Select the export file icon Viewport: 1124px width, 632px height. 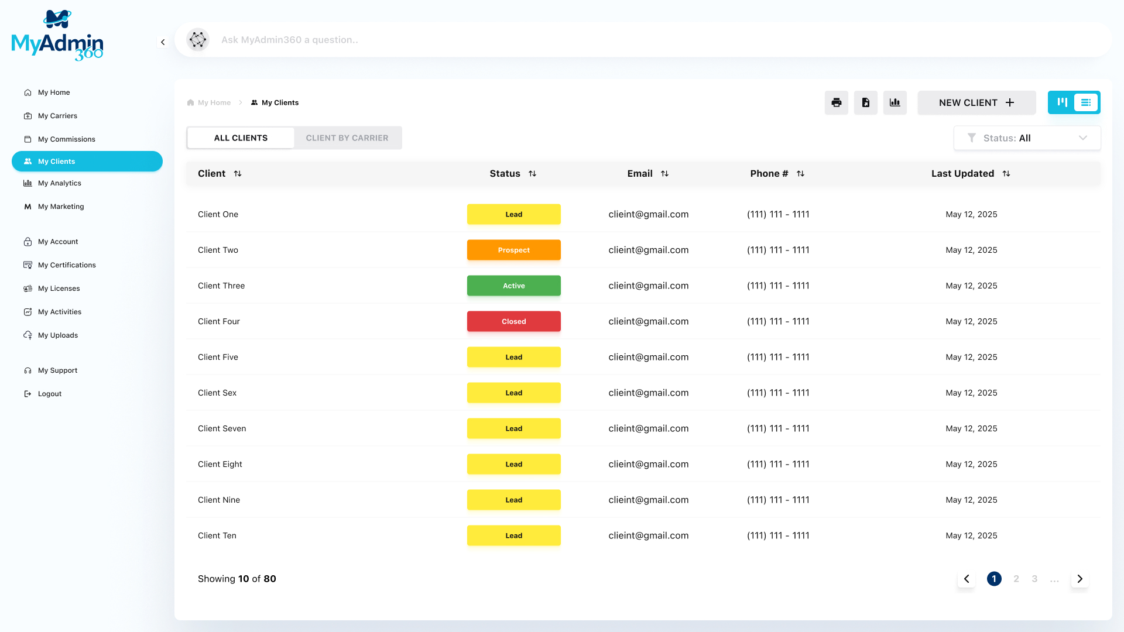click(865, 102)
